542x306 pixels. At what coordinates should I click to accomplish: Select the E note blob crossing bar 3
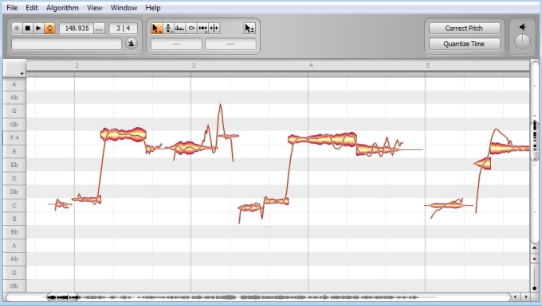(x=190, y=148)
